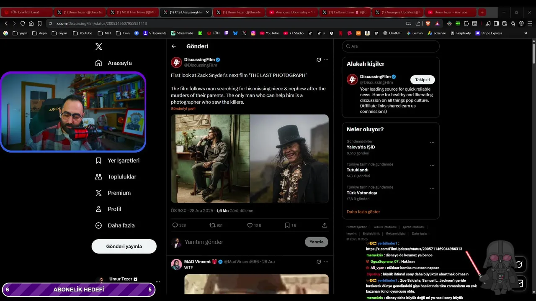Open the browser hamburger menu
This screenshot has width=536, height=301.
pos(530,23)
